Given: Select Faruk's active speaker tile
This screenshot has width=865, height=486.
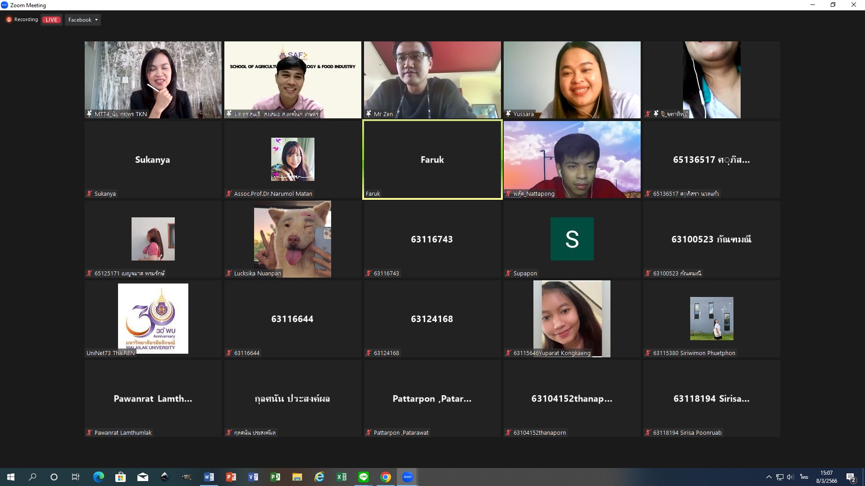Looking at the screenshot, I should pyautogui.click(x=432, y=160).
